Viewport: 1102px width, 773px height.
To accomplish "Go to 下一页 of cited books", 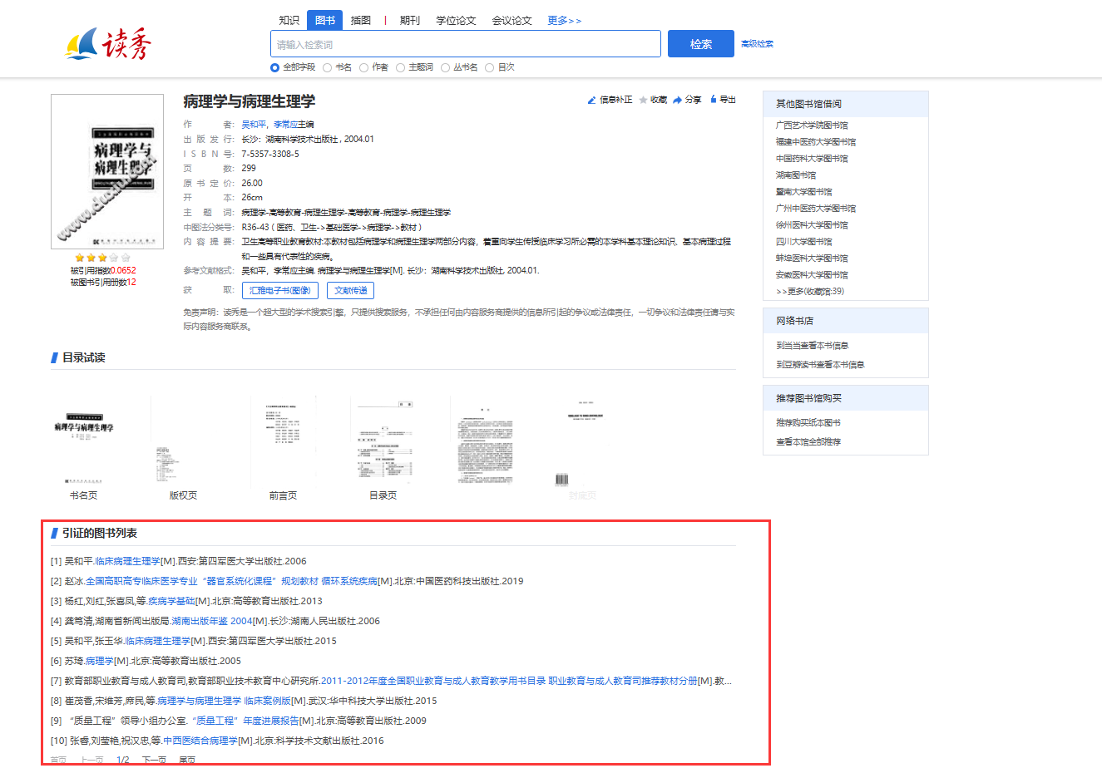I will (x=154, y=761).
